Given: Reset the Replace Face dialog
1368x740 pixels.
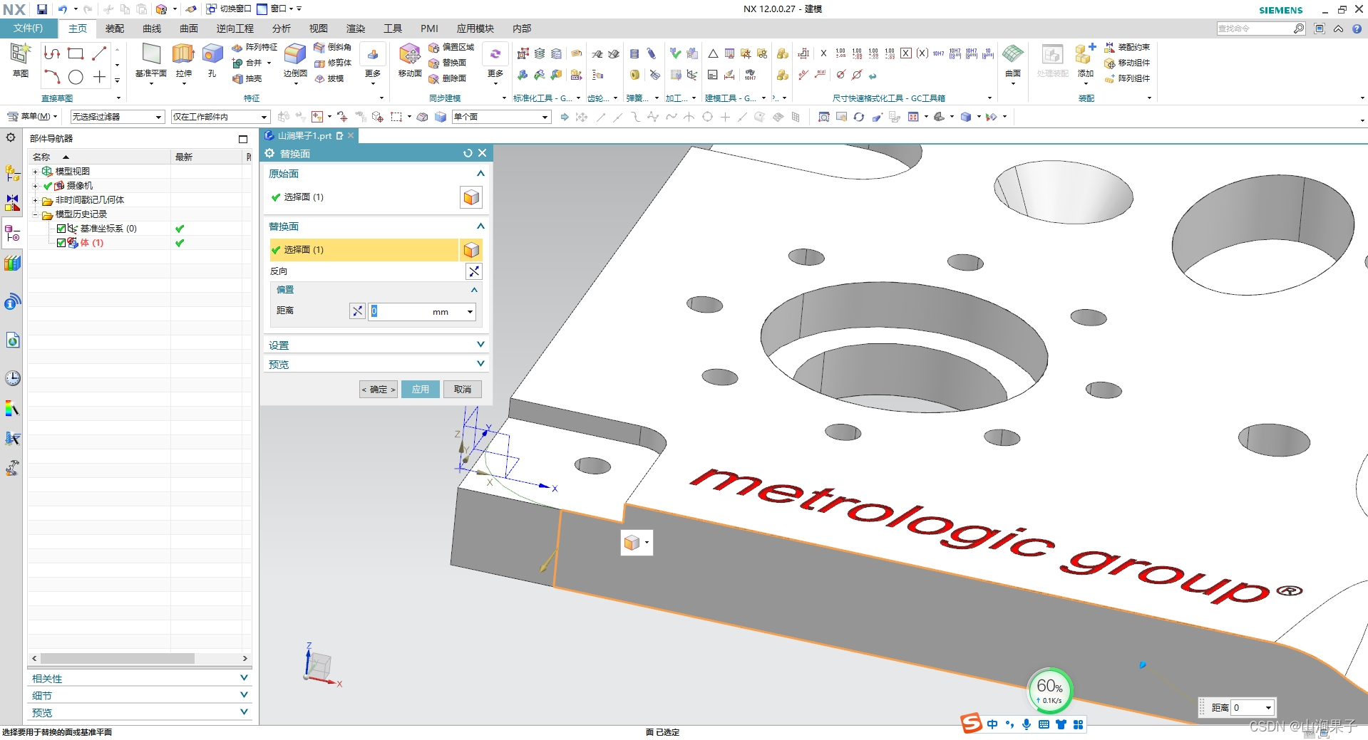Looking at the screenshot, I should (468, 153).
